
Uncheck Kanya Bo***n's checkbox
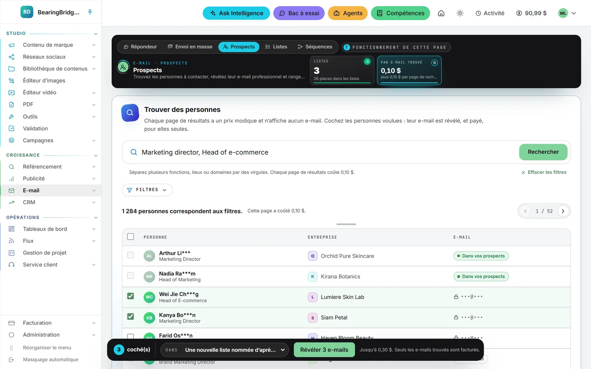(130, 317)
